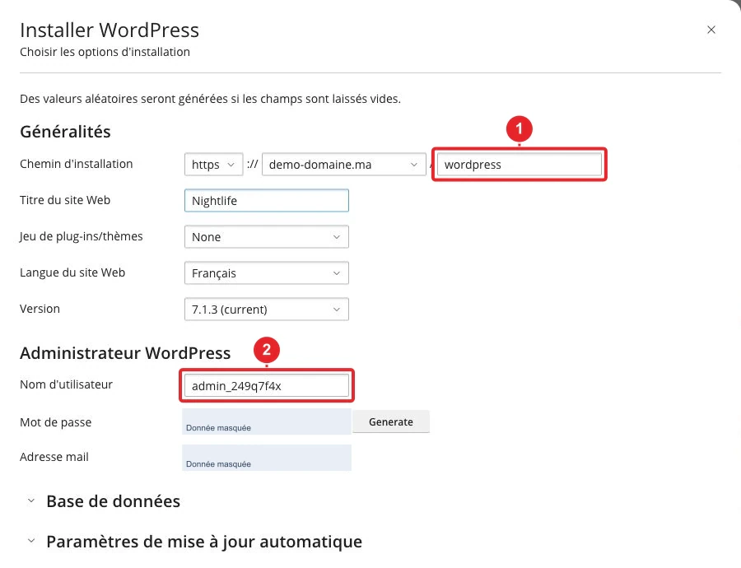
Task: Click the Titre du site Web field
Action: [x=267, y=200]
